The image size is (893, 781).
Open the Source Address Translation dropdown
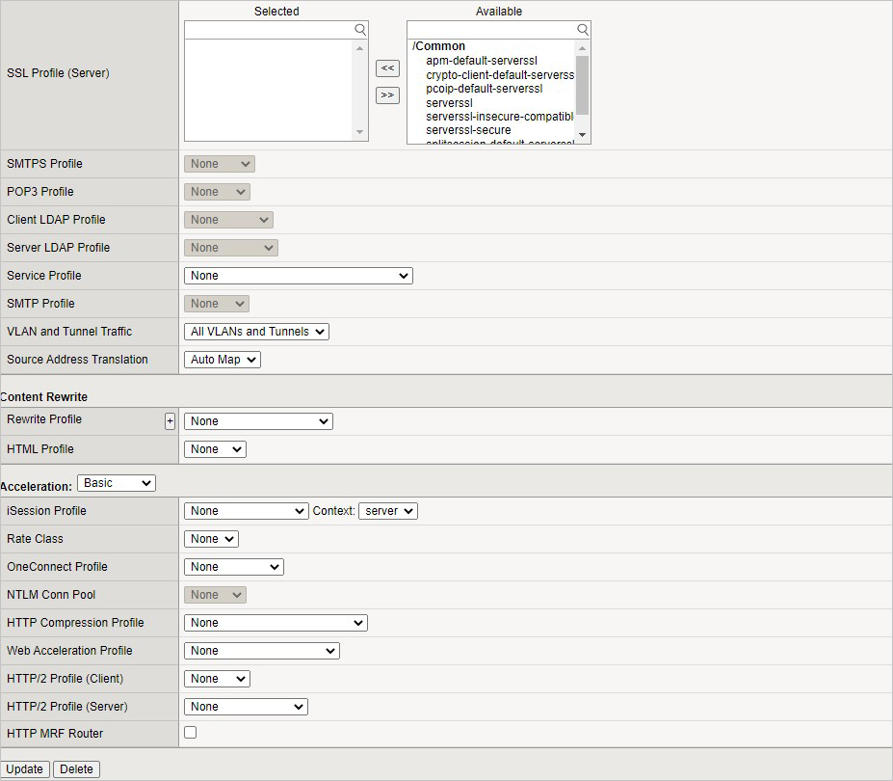[x=222, y=359]
